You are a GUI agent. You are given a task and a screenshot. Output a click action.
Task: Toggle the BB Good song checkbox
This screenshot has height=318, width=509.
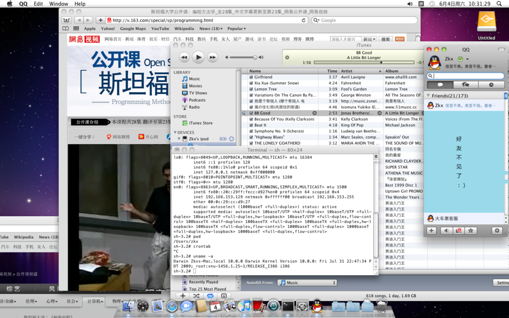click(x=251, y=113)
